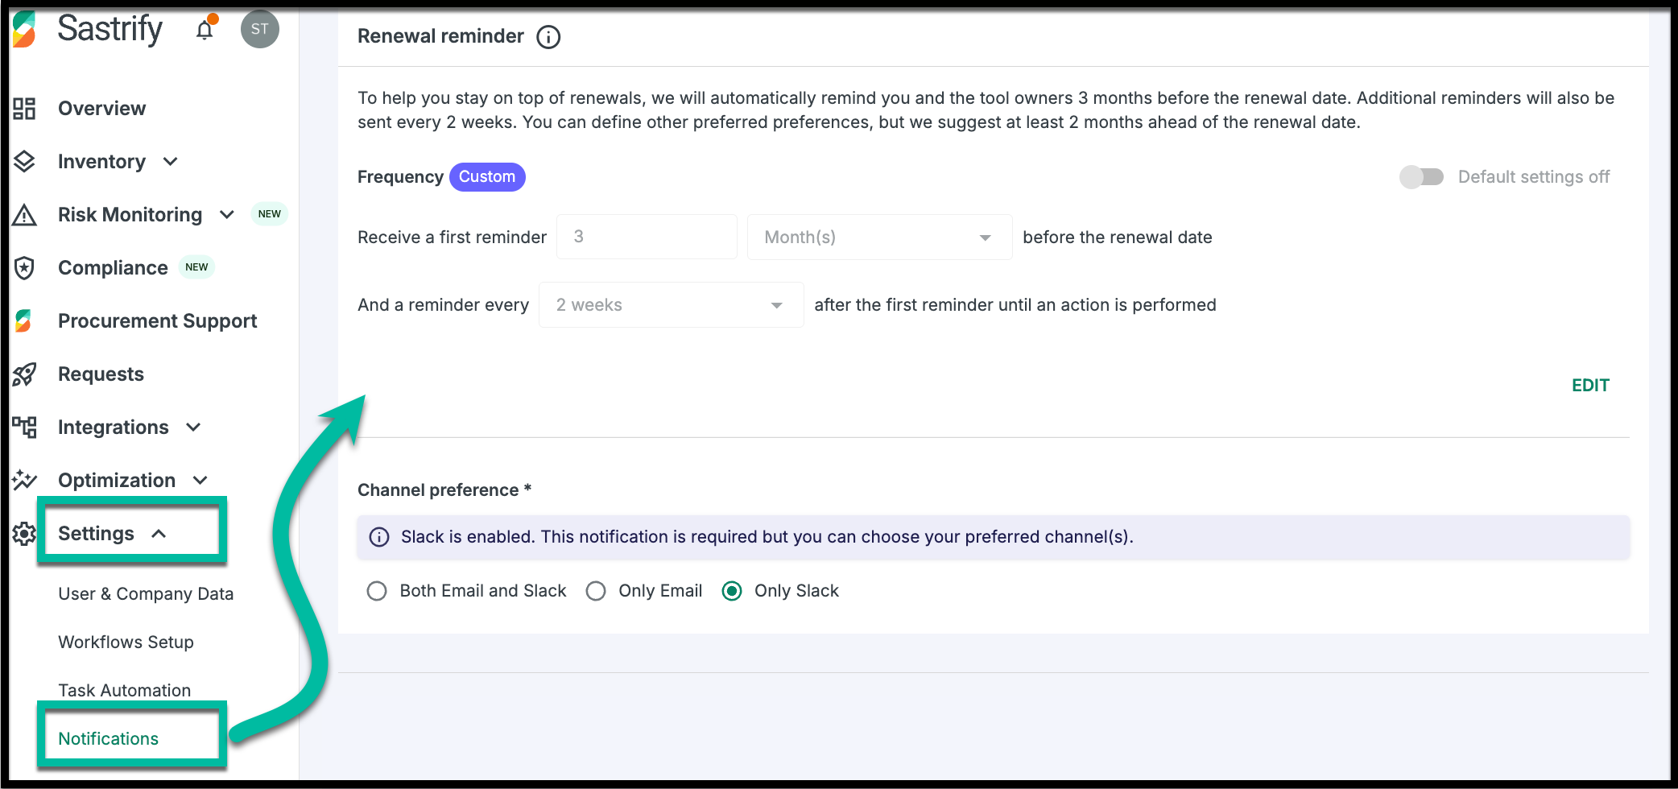Click the Risk Monitoring warning icon

click(25, 215)
